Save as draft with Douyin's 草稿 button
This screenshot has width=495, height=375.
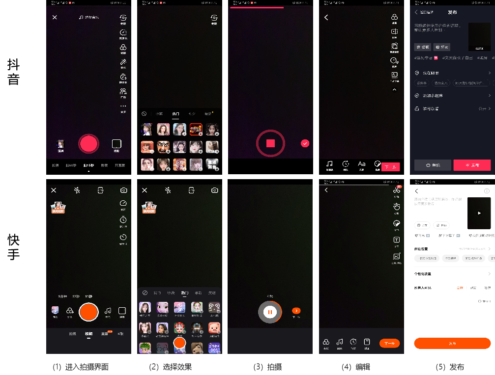coord(433,165)
